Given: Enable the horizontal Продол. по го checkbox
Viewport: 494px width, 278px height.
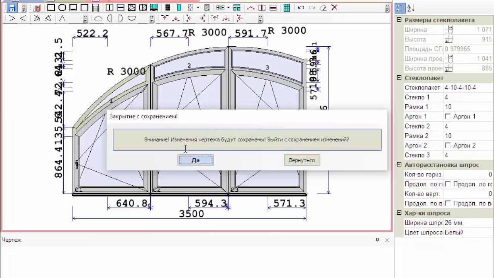Looking at the screenshot, I should 448,184.
